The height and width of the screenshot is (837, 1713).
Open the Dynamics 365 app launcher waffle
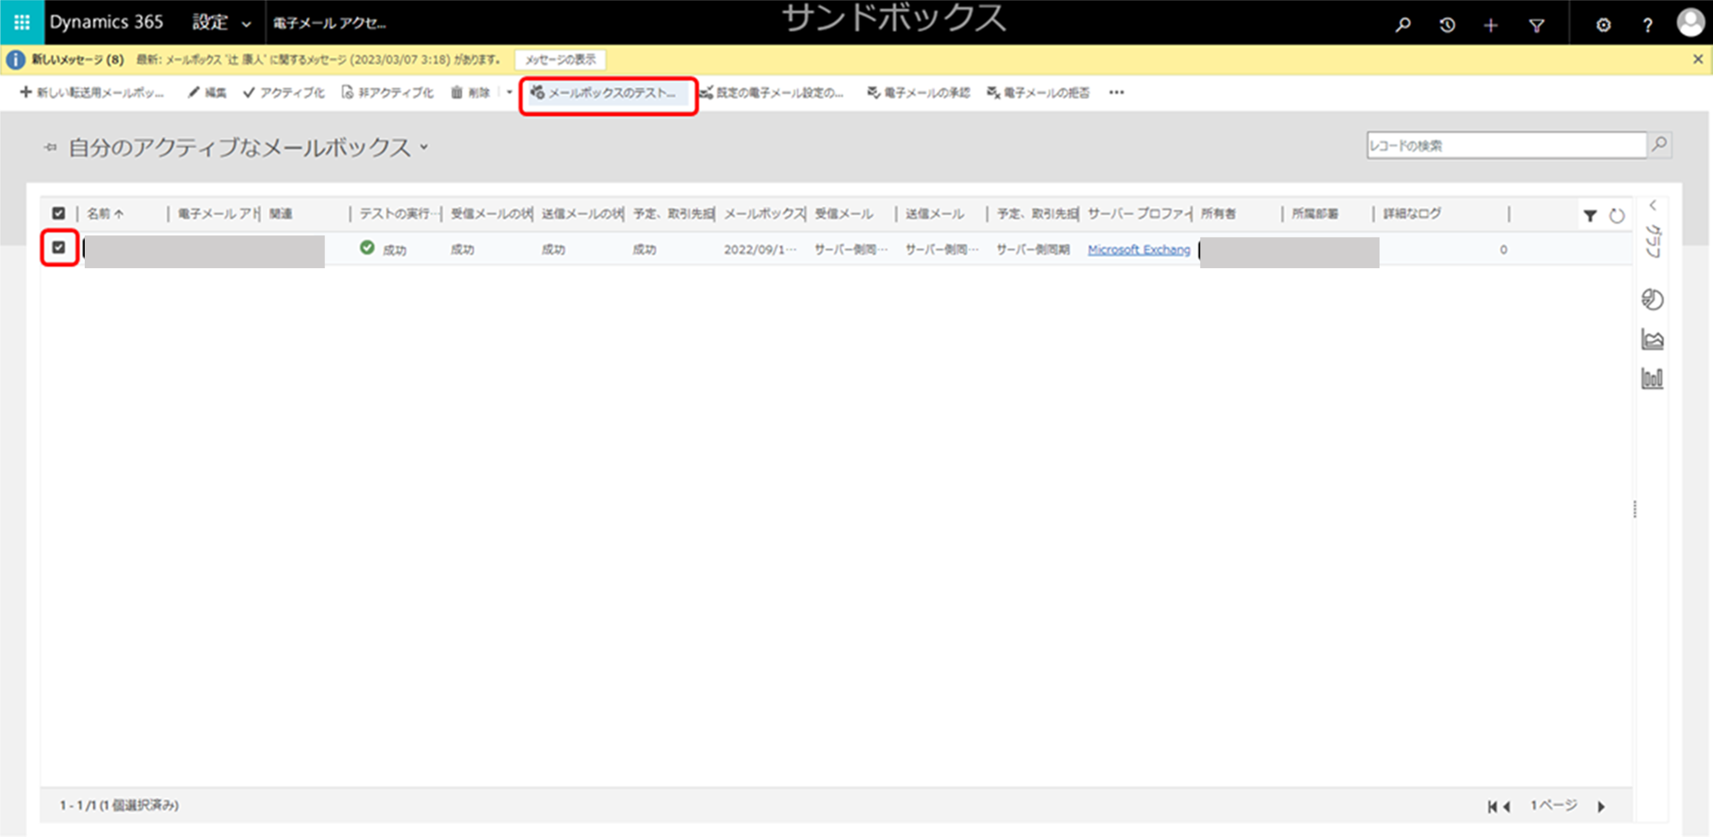coord(22,23)
